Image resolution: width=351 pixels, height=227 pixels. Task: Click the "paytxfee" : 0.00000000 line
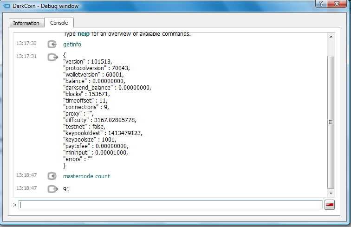tap(96, 146)
